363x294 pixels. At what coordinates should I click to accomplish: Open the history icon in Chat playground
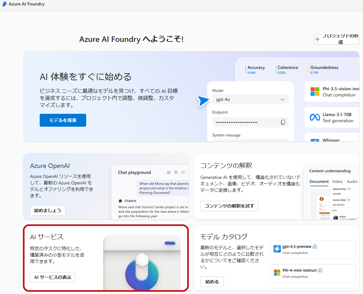[176, 172]
